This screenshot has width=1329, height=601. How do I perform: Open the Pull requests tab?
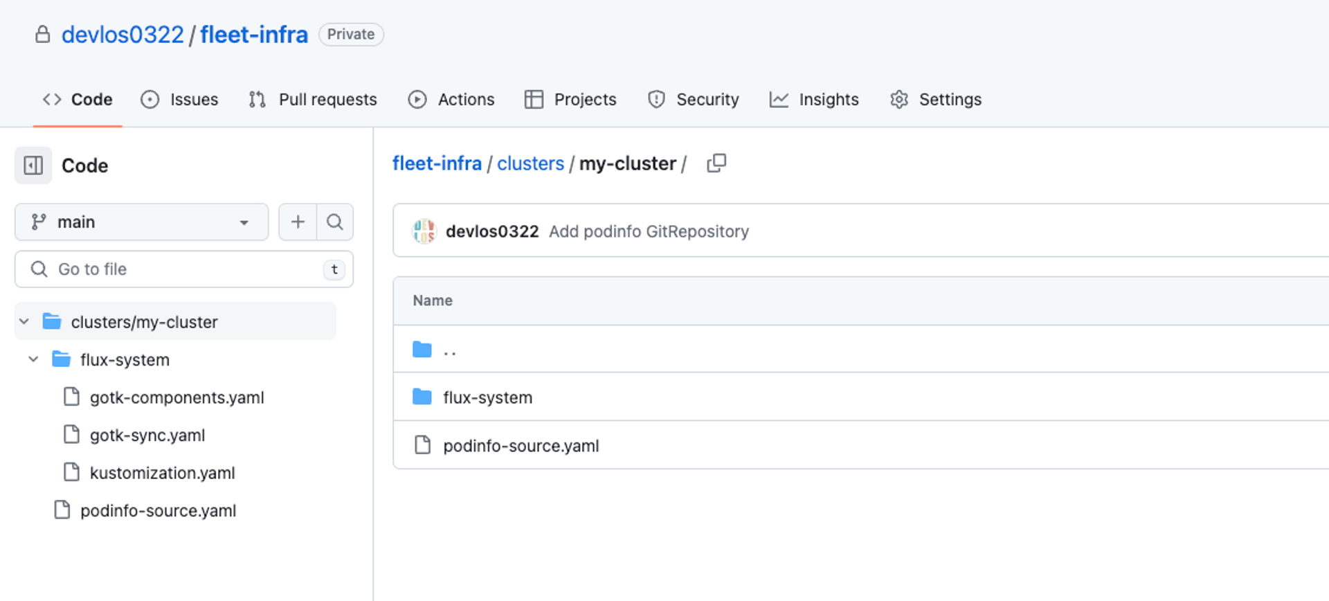[313, 100]
